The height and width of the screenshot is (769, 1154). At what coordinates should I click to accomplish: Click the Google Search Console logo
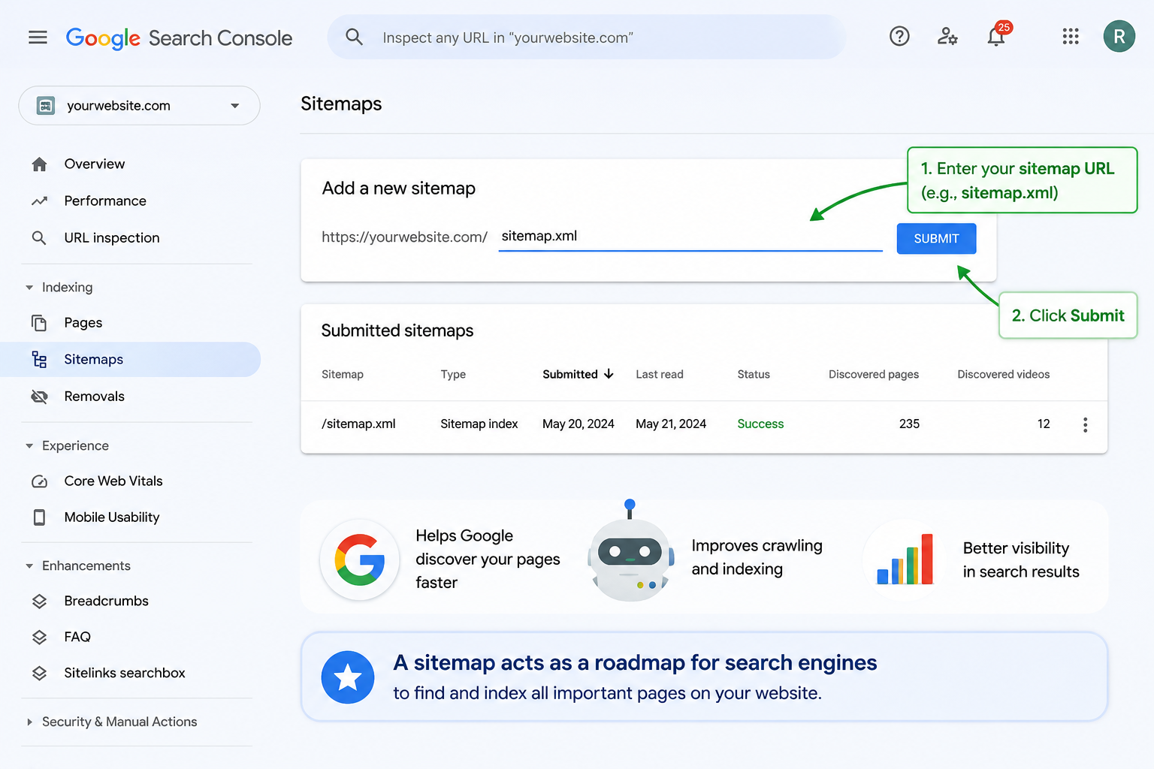[x=179, y=38]
